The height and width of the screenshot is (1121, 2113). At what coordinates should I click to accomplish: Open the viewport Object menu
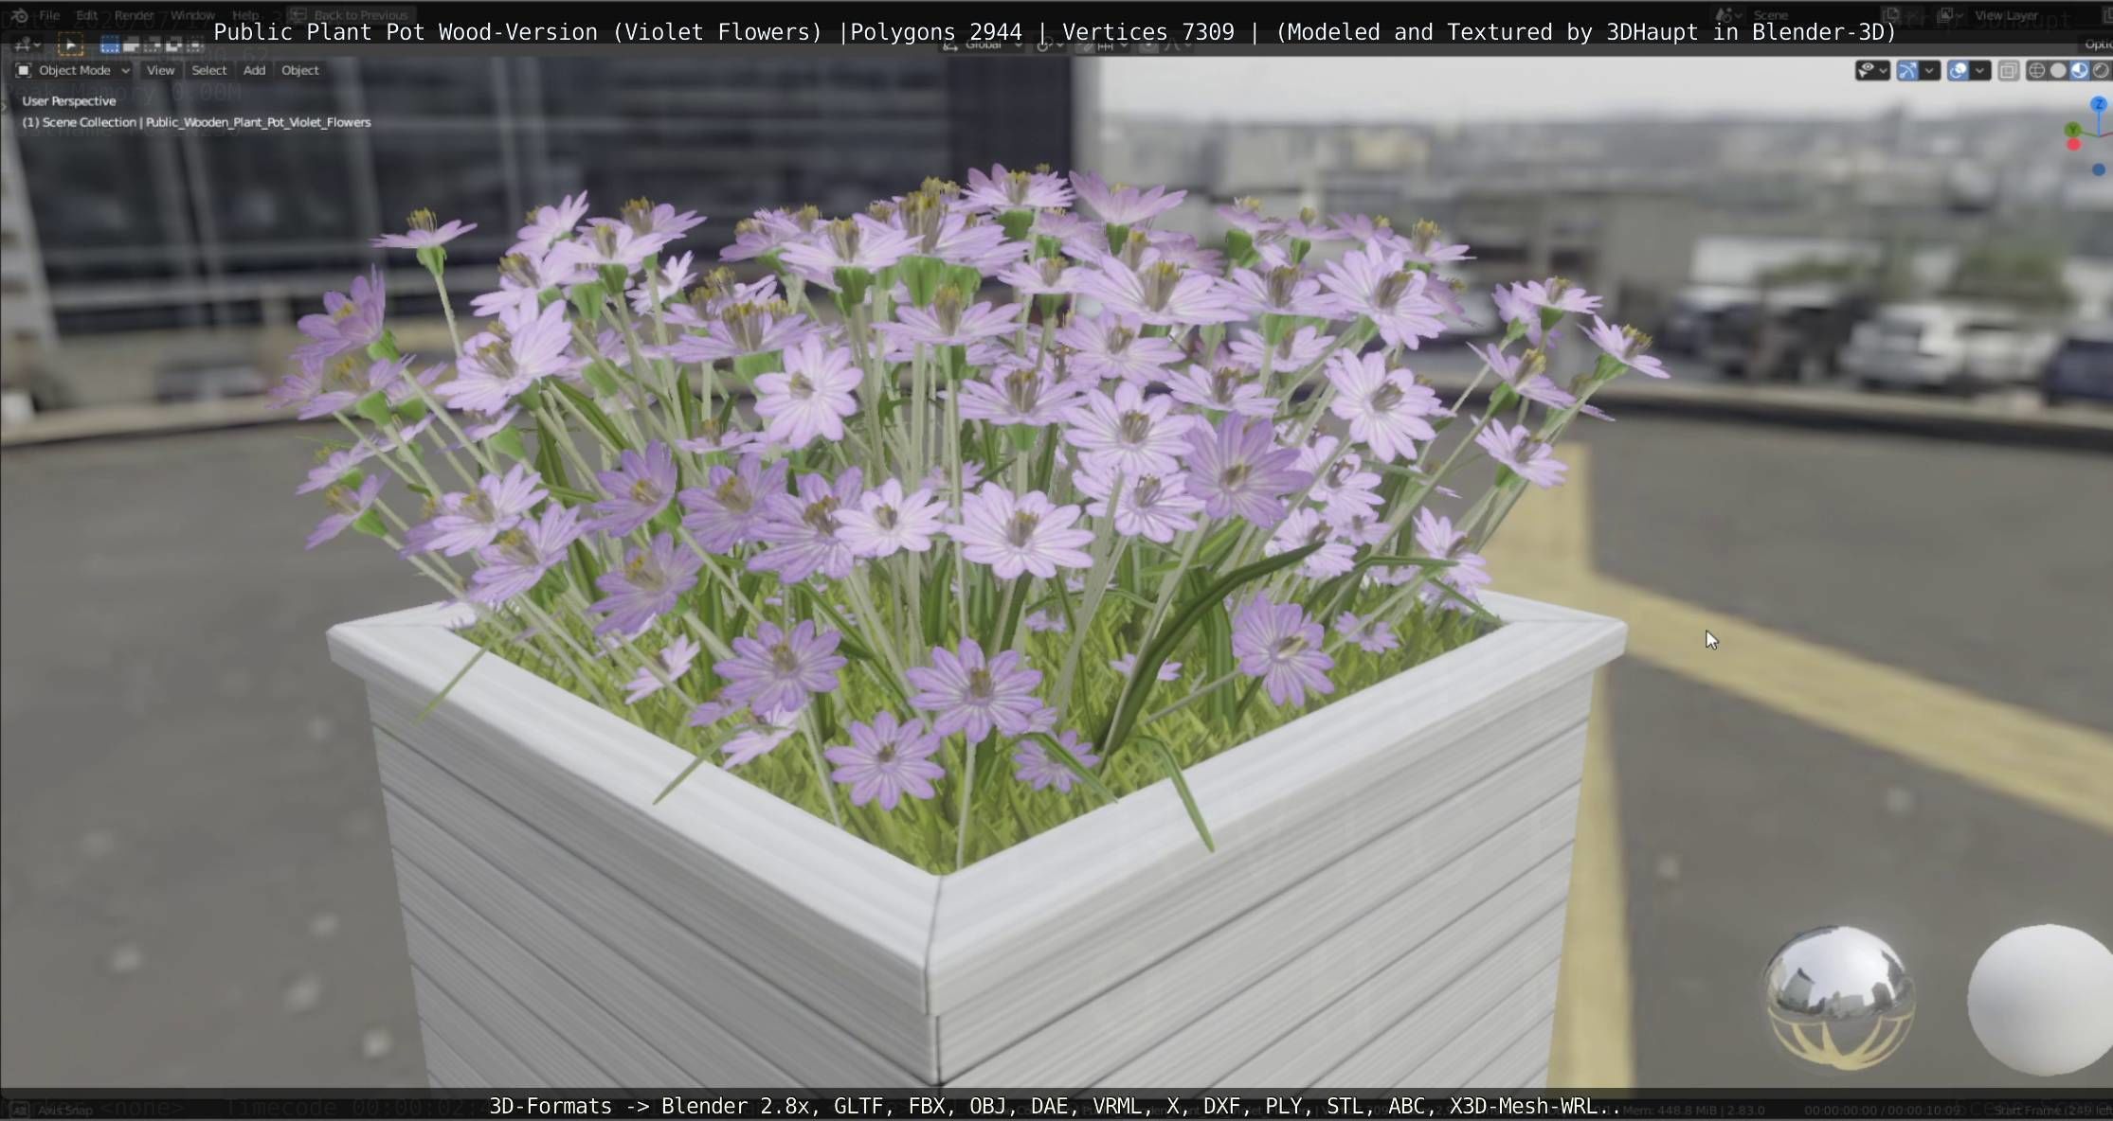click(x=299, y=70)
